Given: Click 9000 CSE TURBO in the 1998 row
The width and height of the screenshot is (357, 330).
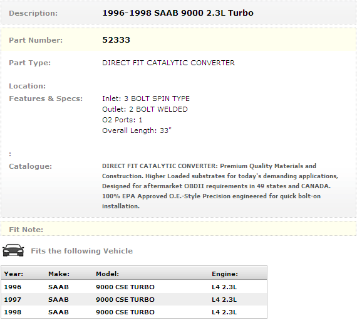Looking at the screenshot, I should [125, 312].
